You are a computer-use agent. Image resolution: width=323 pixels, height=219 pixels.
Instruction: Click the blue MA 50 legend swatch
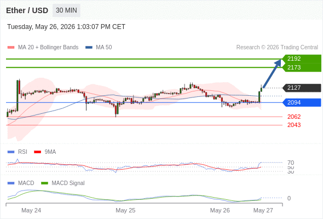click(89, 48)
